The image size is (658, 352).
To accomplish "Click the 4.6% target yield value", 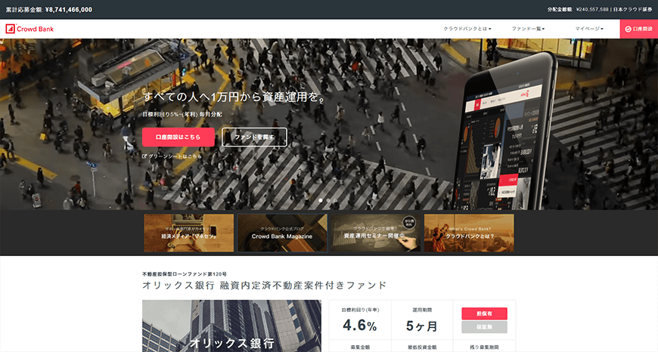I will click(360, 325).
